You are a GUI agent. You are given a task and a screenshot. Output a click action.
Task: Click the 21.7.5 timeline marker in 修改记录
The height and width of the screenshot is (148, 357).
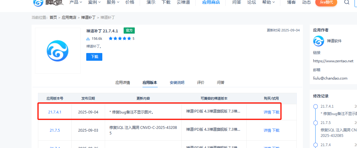(x=316, y=123)
